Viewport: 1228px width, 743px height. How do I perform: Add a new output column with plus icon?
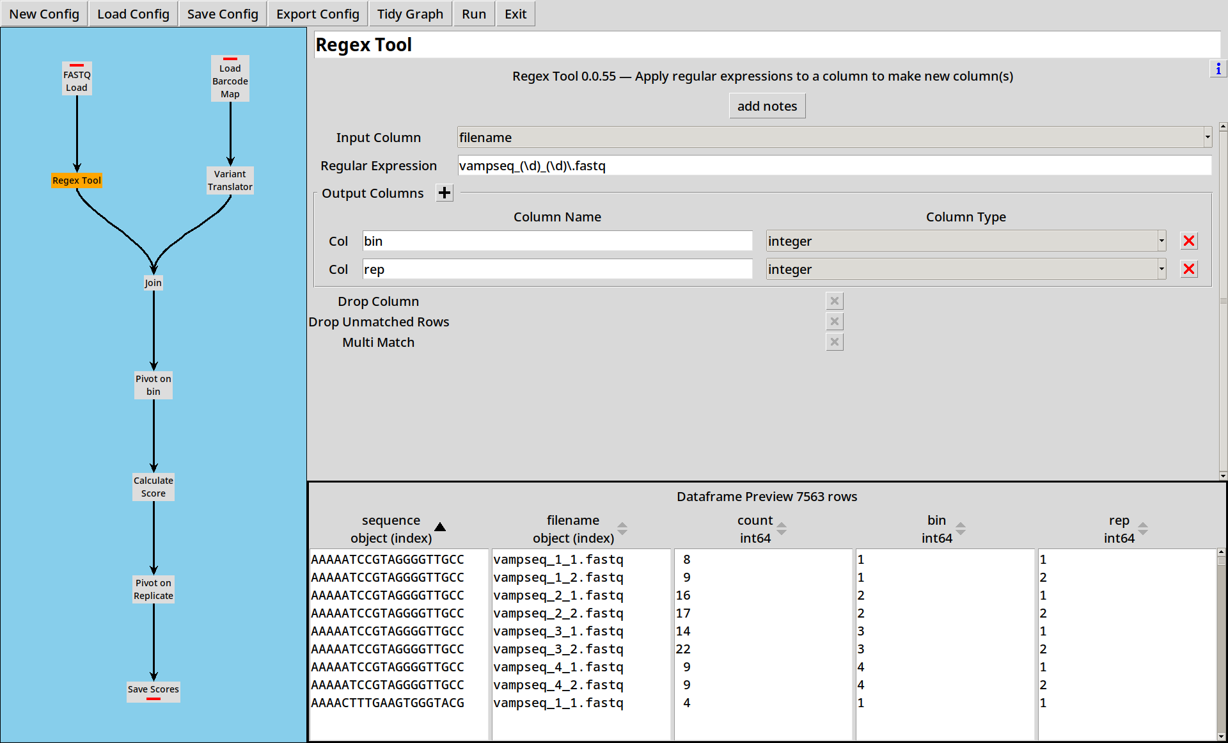point(445,193)
